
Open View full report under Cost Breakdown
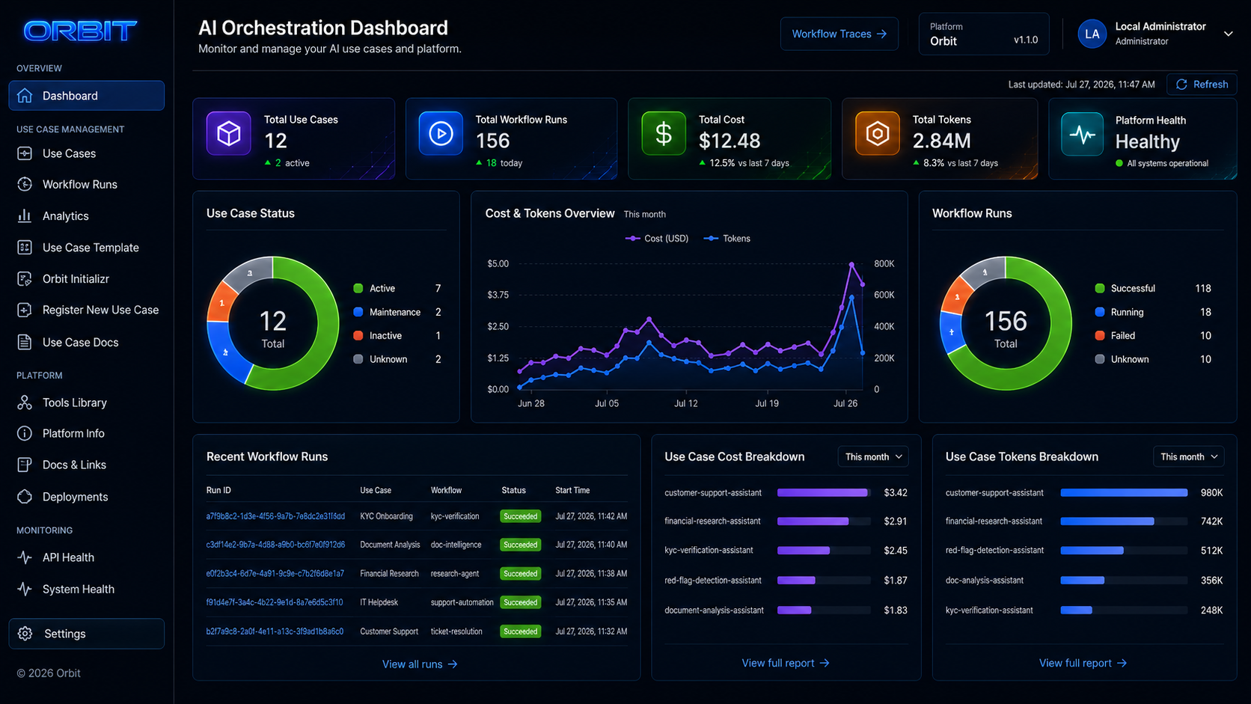click(x=786, y=664)
